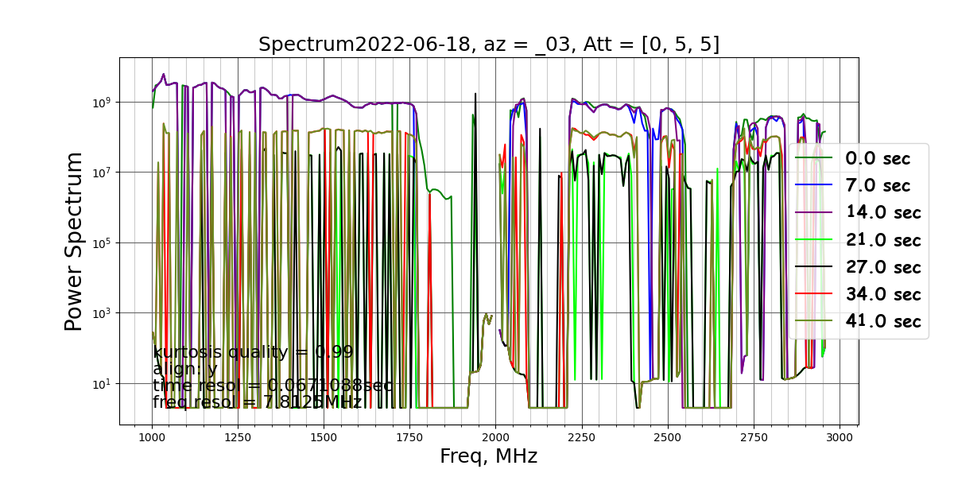The width and height of the screenshot is (954, 477).
Task: Click the 10^9 power axis tick label
Action: click(102, 103)
